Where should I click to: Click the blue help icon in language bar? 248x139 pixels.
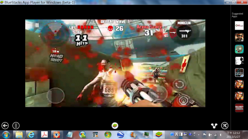(x=190, y=134)
